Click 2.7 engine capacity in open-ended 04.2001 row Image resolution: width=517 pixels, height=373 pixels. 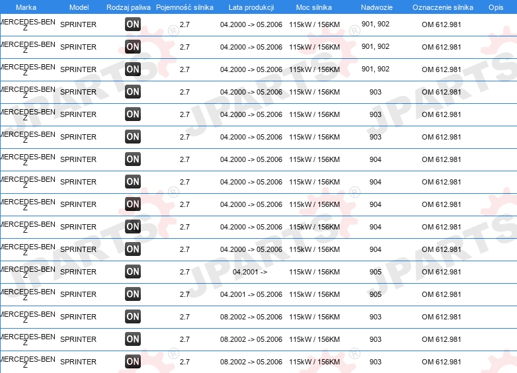tap(184, 272)
